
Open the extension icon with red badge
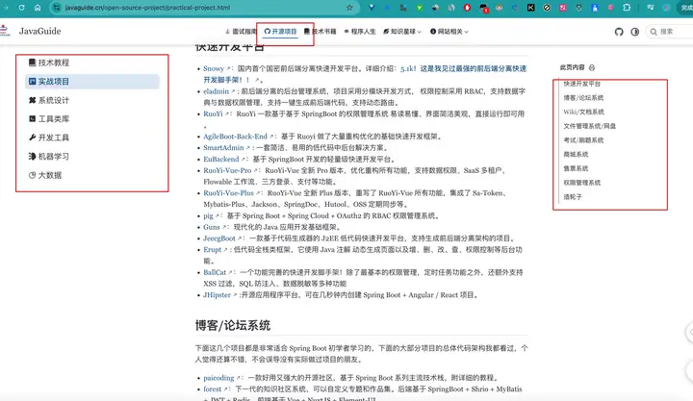pos(483,8)
